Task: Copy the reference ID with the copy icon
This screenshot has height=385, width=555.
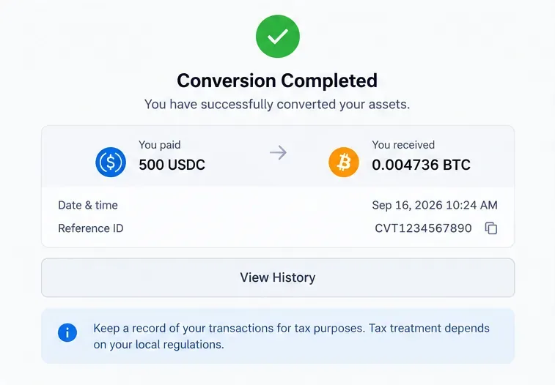Action: (491, 228)
